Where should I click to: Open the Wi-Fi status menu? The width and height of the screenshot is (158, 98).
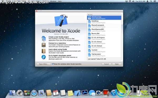pyautogui.click(x=130, y=1)
